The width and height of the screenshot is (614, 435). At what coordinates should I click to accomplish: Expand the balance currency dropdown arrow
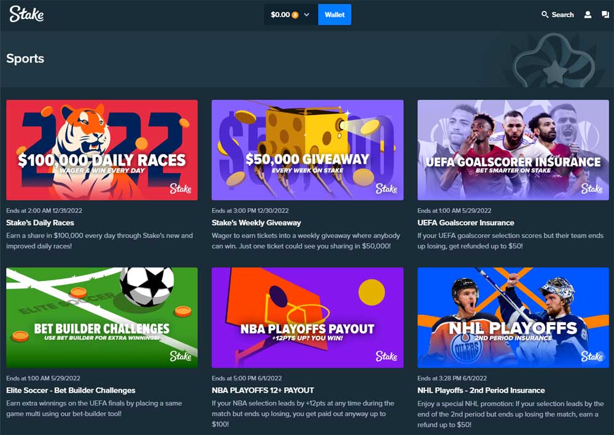[306, 15]
